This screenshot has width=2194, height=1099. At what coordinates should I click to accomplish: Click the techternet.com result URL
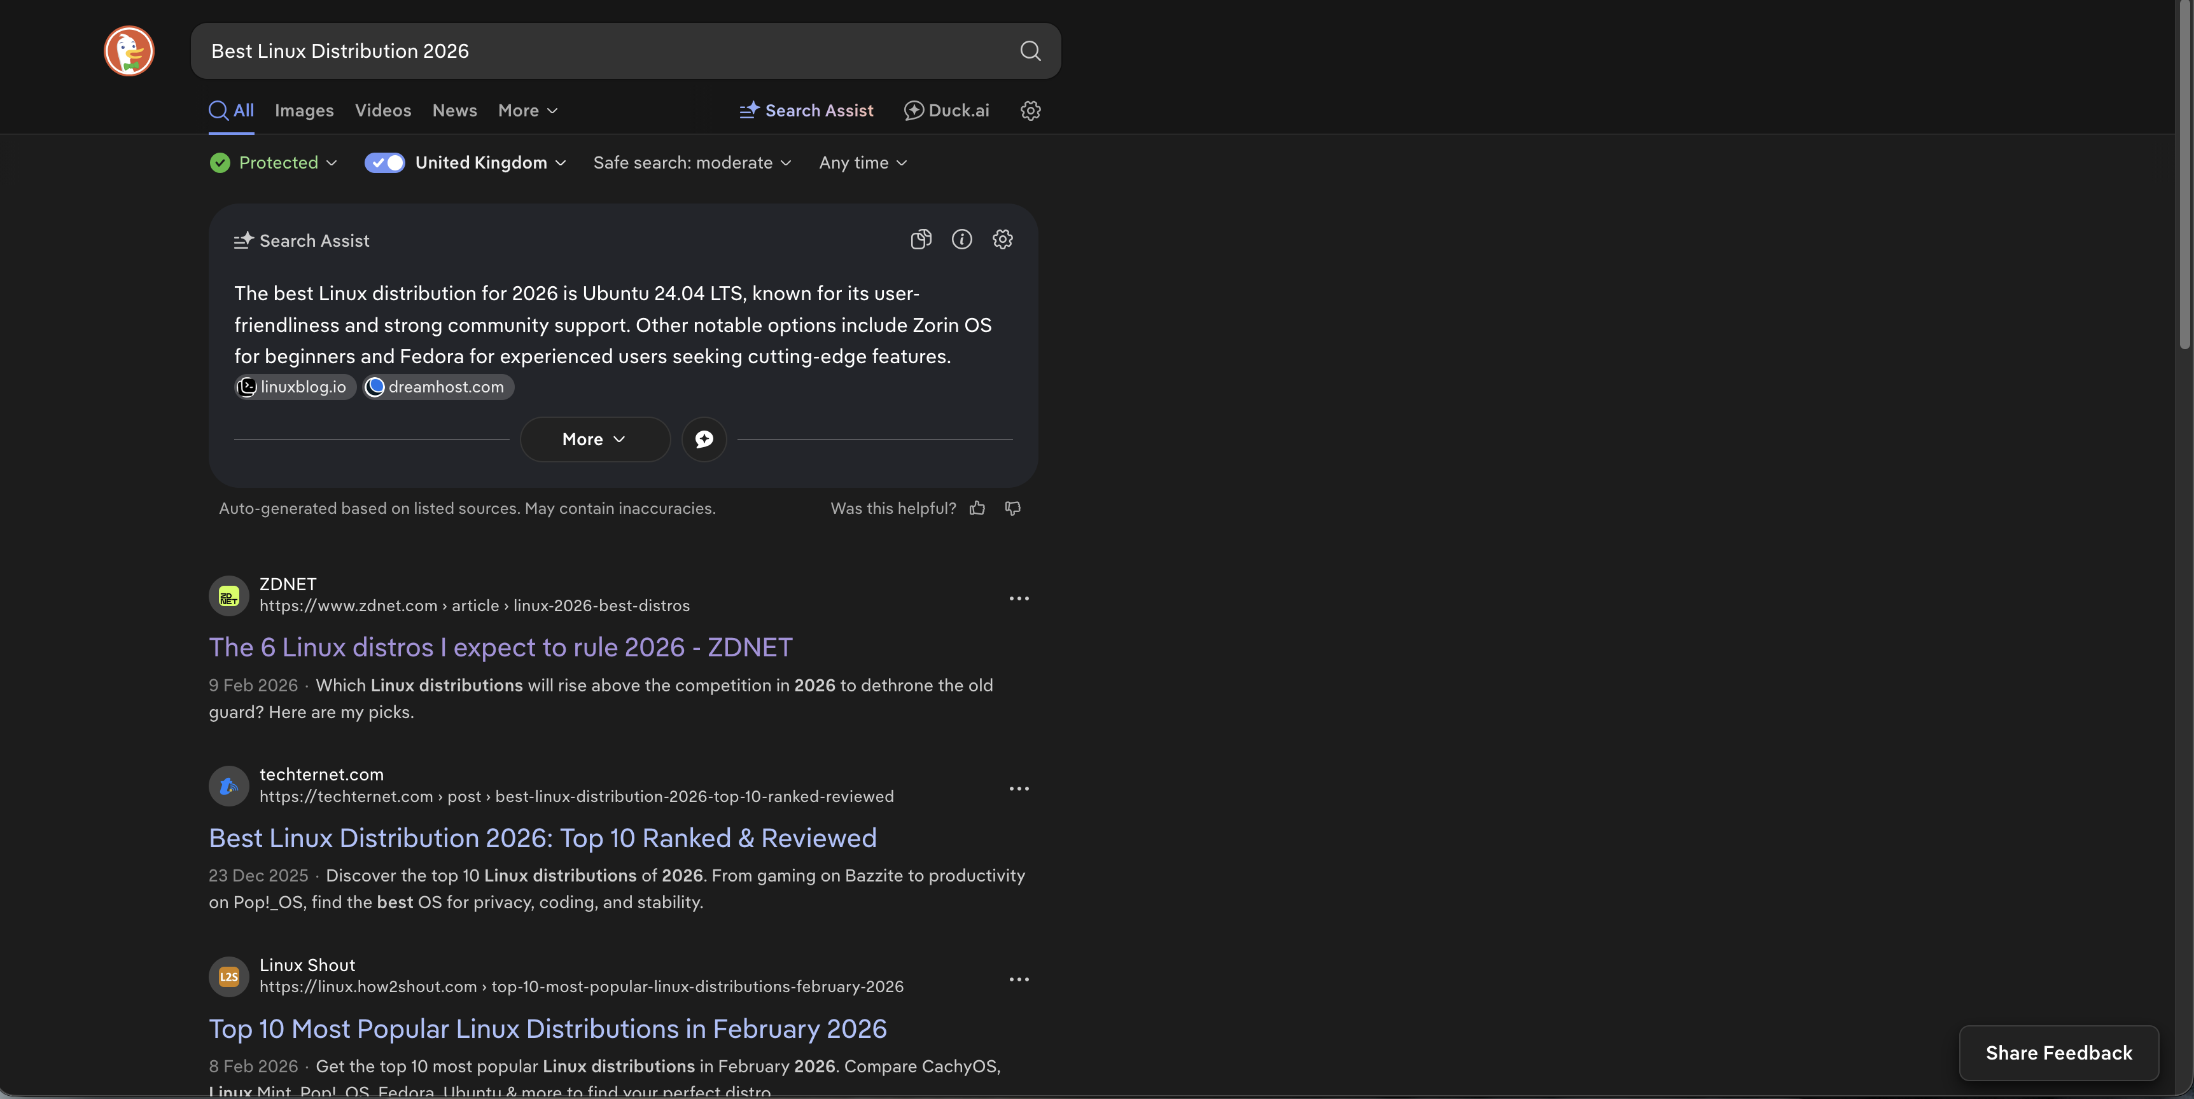pos(576,797)
